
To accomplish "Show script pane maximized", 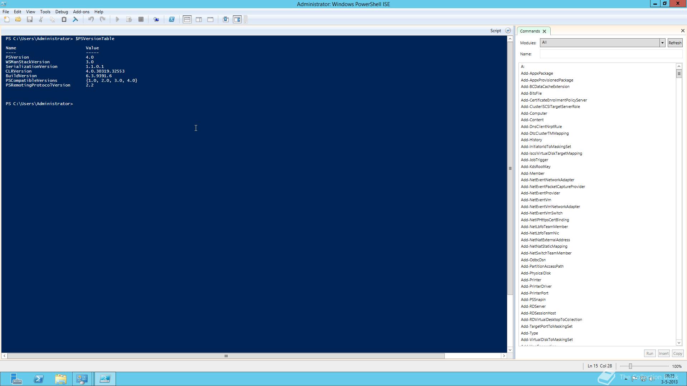I will [210, 20].
